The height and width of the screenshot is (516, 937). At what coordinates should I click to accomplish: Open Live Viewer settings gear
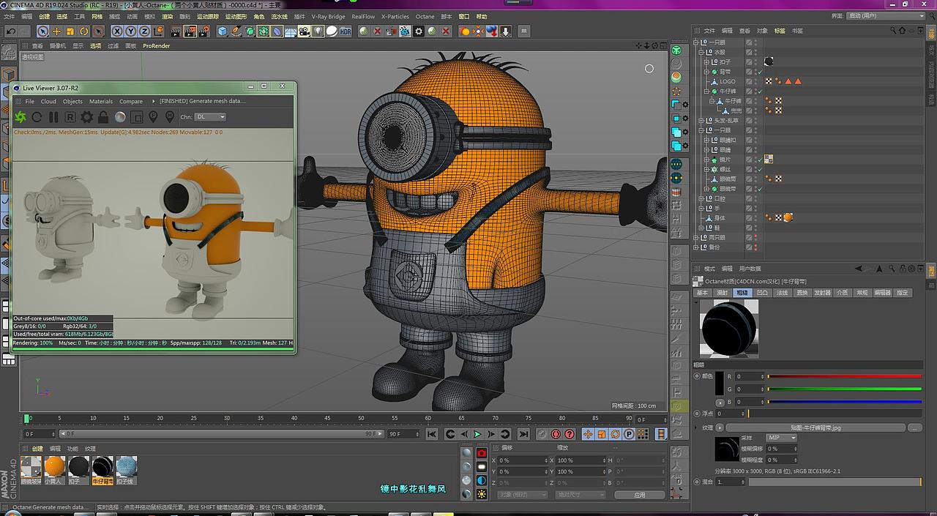[86, 117]
